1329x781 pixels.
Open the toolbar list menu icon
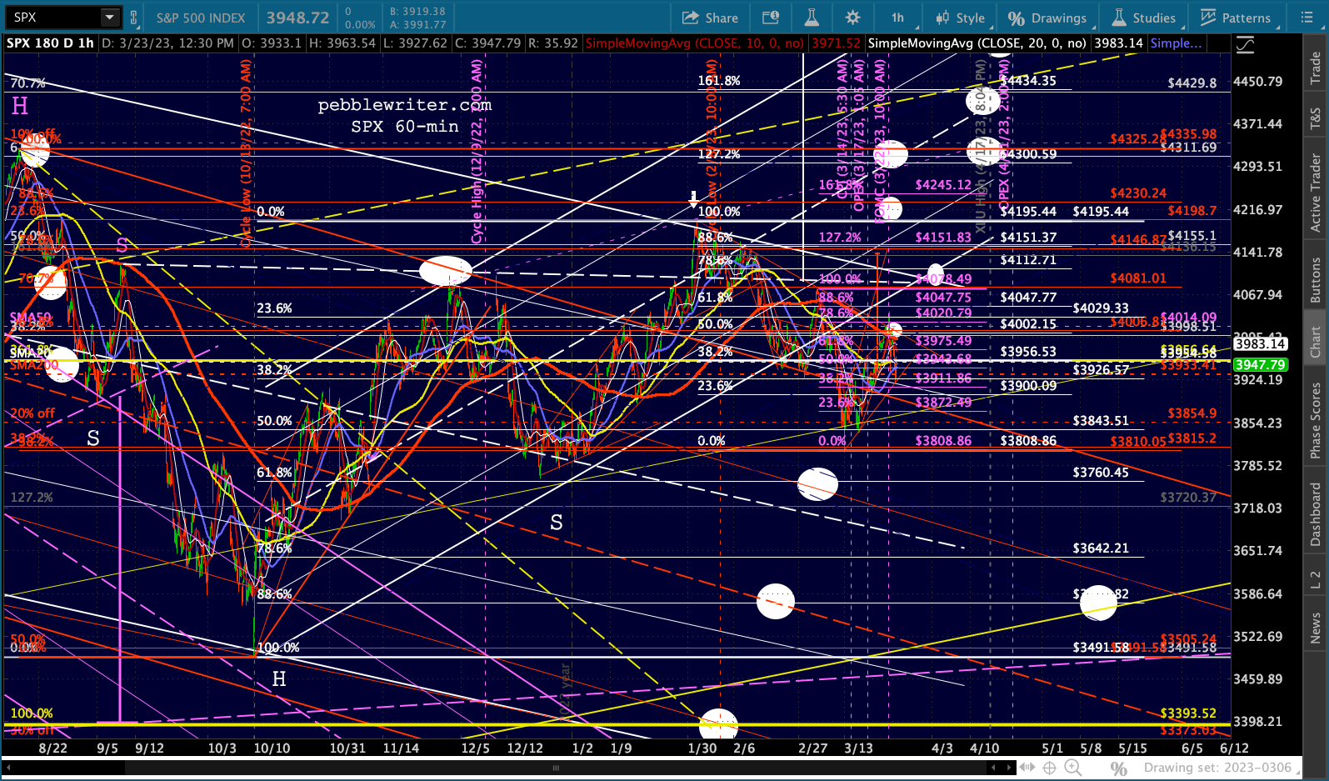pyautogui.click(x=1307, y=18)
